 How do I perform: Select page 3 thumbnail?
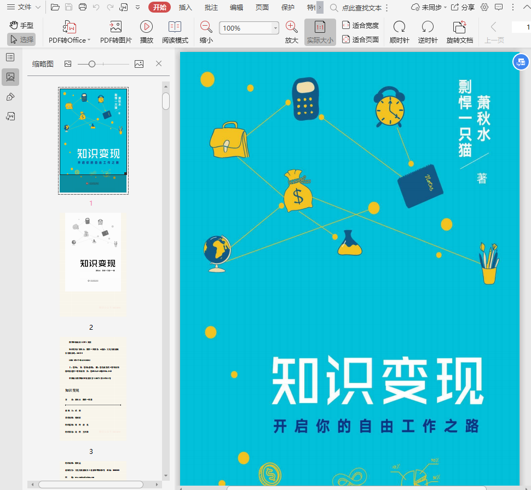93,389
